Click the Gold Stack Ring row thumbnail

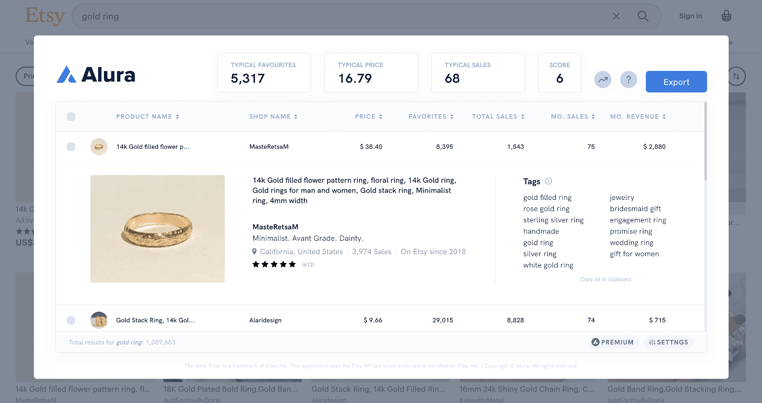99,320
